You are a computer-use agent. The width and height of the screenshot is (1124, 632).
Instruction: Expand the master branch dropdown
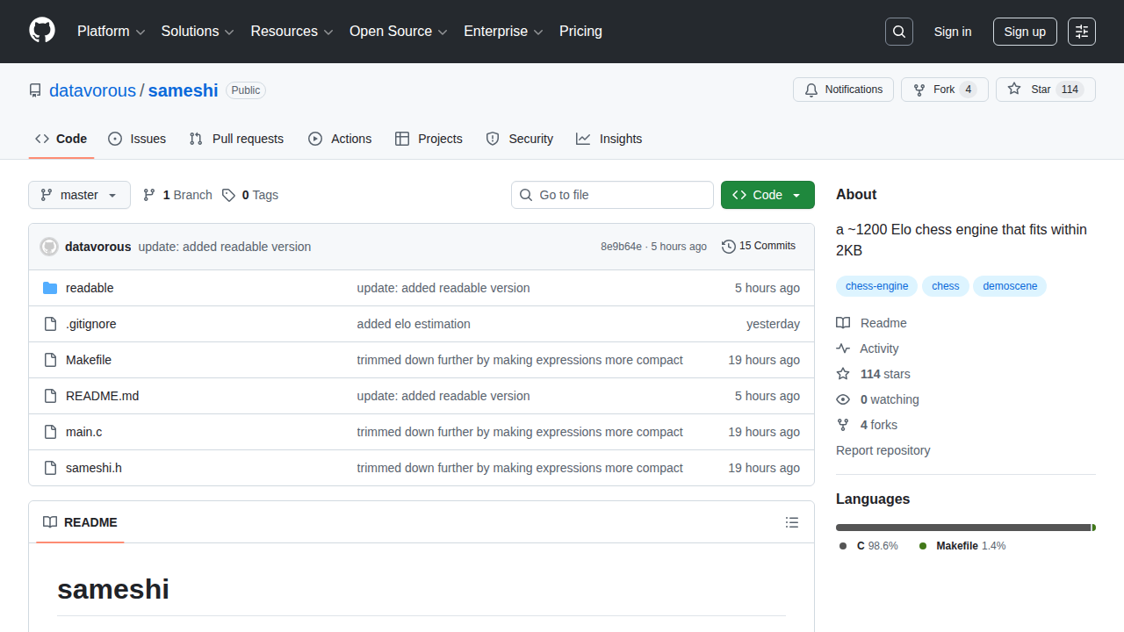[79, 195]
